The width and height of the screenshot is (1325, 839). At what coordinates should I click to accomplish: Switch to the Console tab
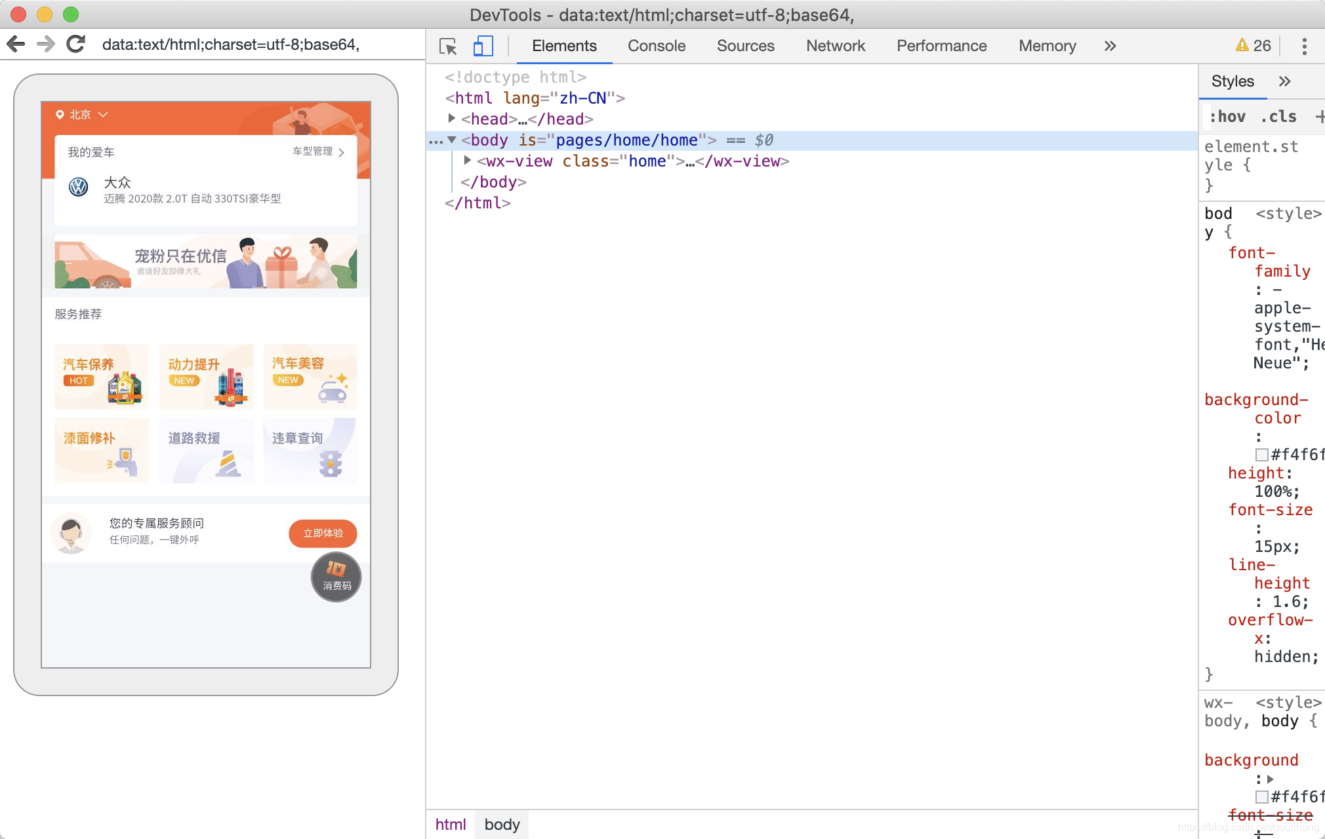pos(656,46)
